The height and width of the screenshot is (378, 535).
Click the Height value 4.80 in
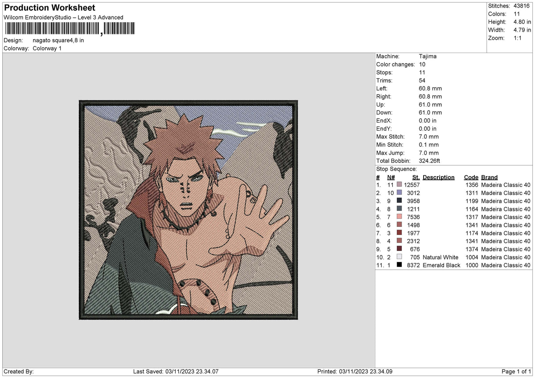click(x=522, y=22)
